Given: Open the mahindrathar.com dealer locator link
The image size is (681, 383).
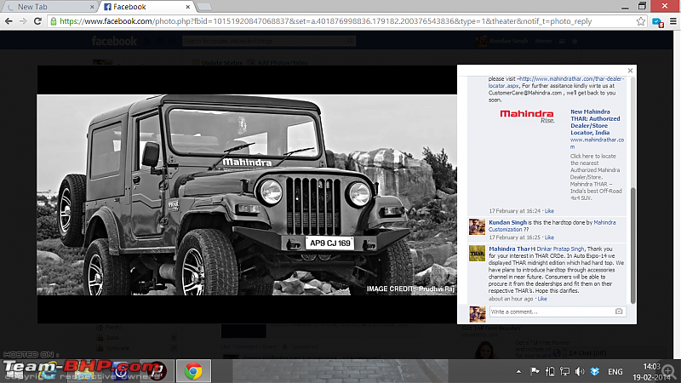Looking at the screenshot, I should [556, 82].
